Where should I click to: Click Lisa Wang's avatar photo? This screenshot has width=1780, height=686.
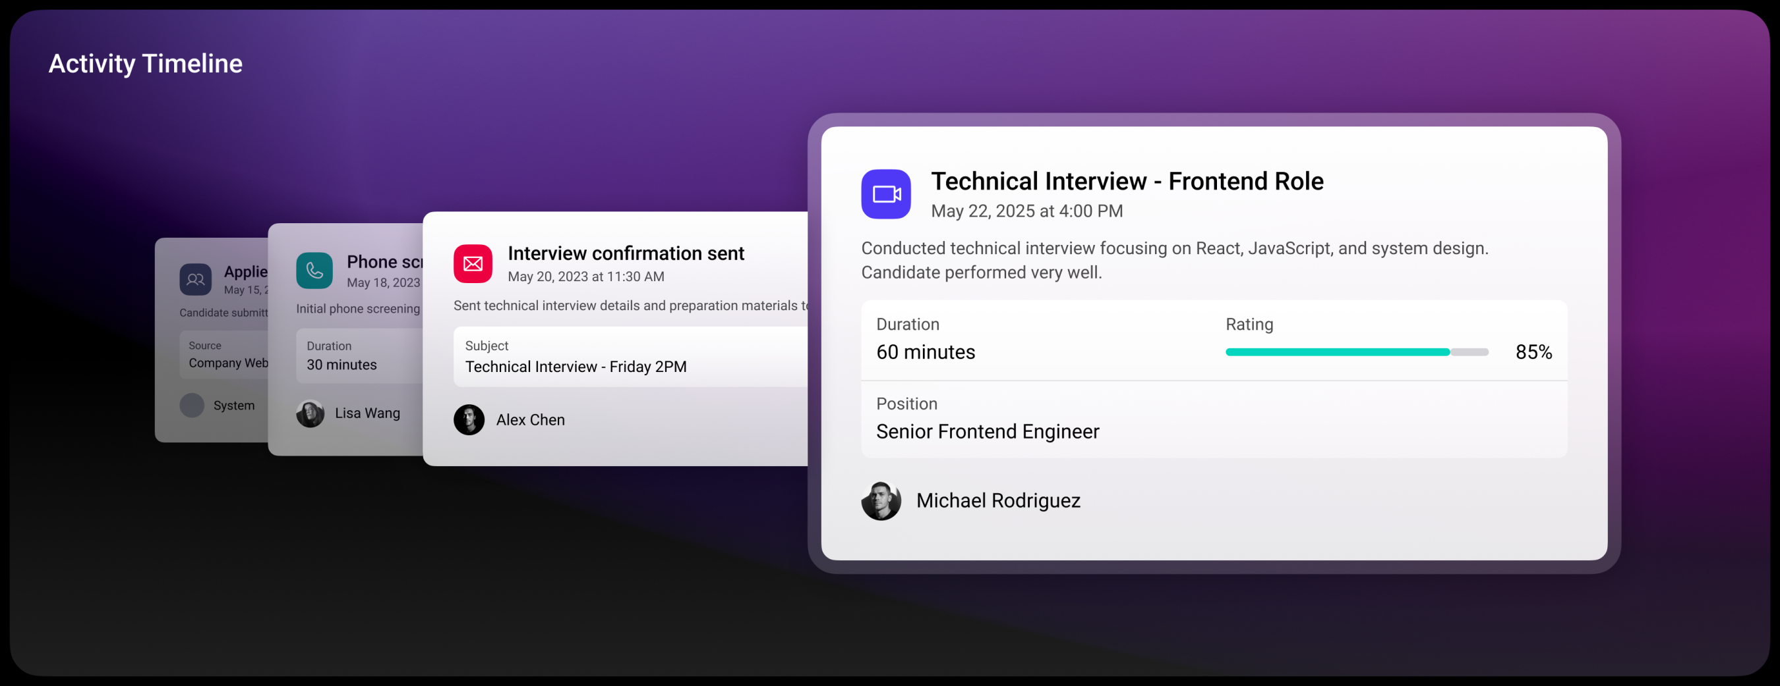(x=311, y=413)
